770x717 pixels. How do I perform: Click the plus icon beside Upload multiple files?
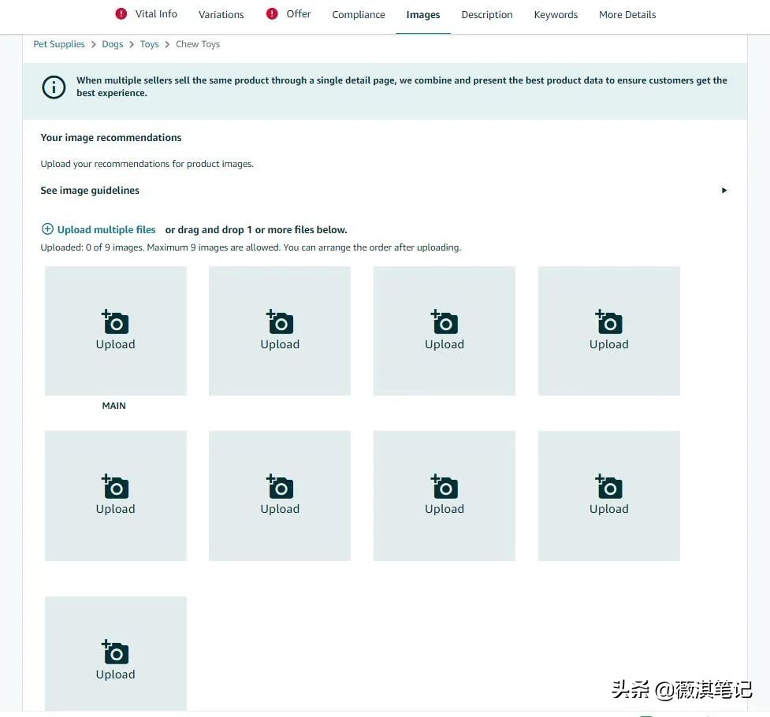point(47,229)
